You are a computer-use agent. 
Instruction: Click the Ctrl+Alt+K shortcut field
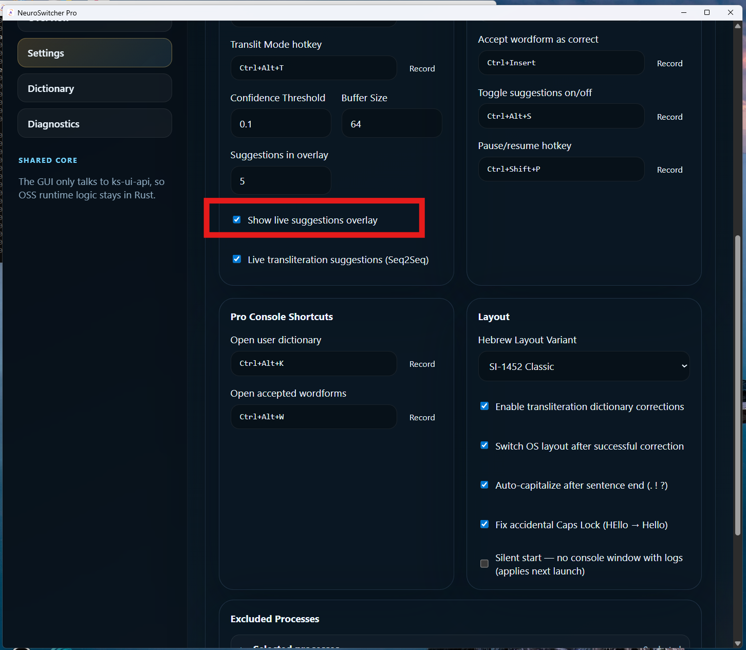313,363
